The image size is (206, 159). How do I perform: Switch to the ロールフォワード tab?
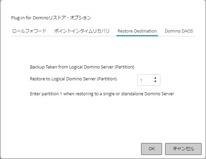tap(29, 31)
